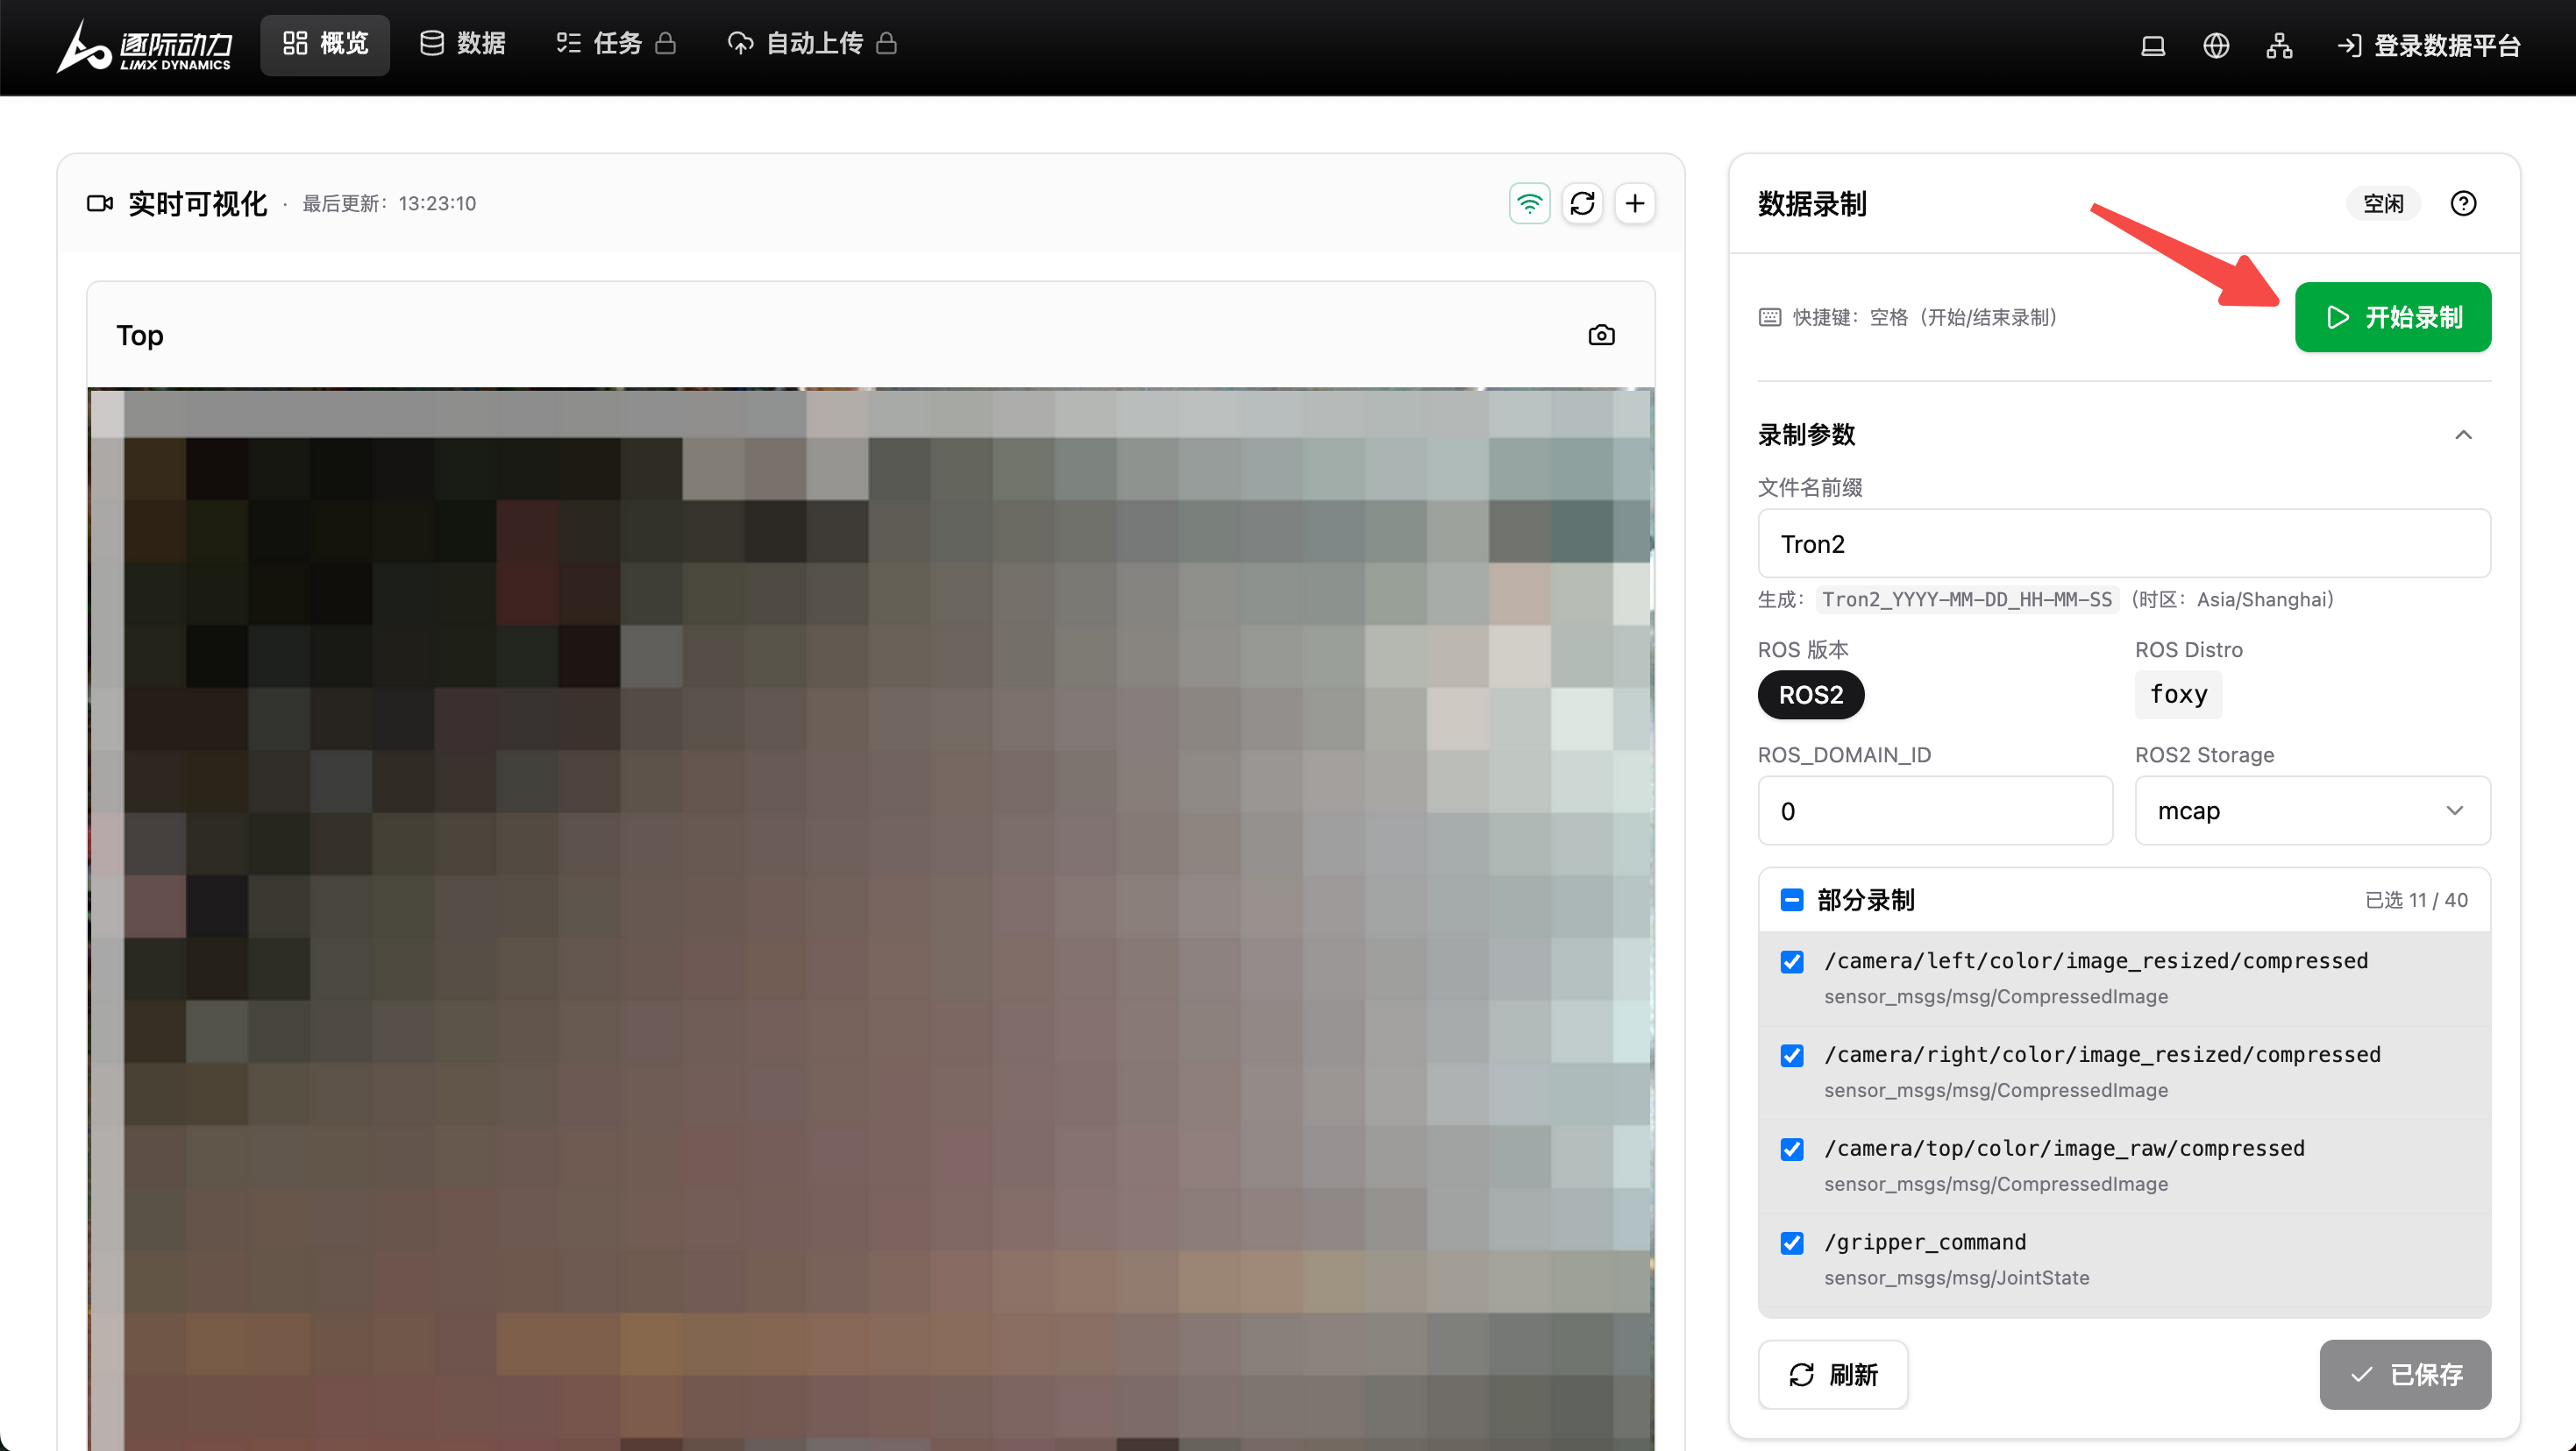Image resolution: width=2576 pixels, height=1451 pixels.
Task: Click the foxy ROS Distro tag
Action: click(2178, 695)
